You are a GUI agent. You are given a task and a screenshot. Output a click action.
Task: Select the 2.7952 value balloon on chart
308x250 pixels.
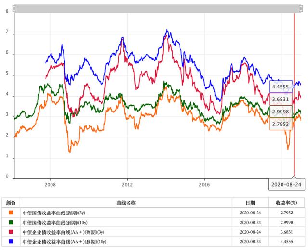coord(281,124)
